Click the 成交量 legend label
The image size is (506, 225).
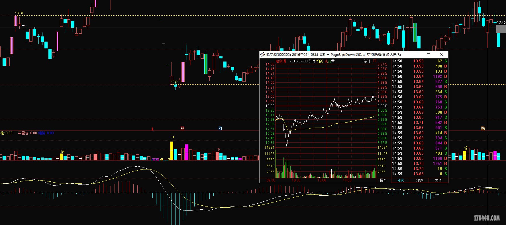click(329, 61)
